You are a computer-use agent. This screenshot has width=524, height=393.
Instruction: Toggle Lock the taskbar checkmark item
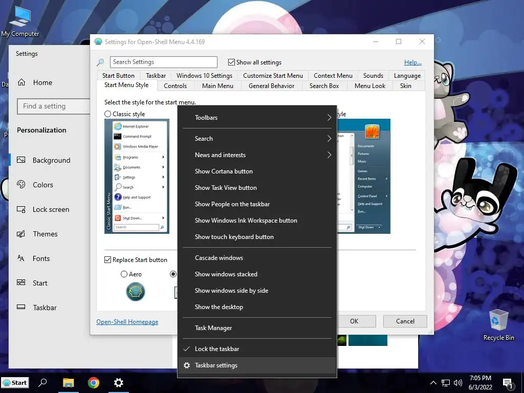(257, 349)
